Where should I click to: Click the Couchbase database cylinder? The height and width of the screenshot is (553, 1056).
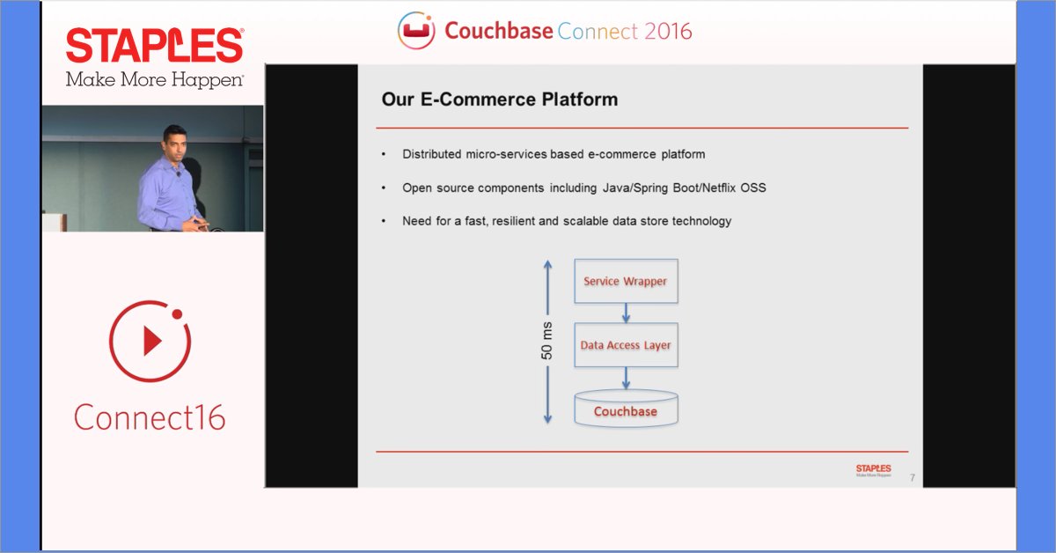[x=626, y=409]
